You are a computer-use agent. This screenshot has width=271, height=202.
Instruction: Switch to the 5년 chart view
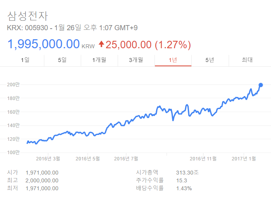(x=210, y=60)
